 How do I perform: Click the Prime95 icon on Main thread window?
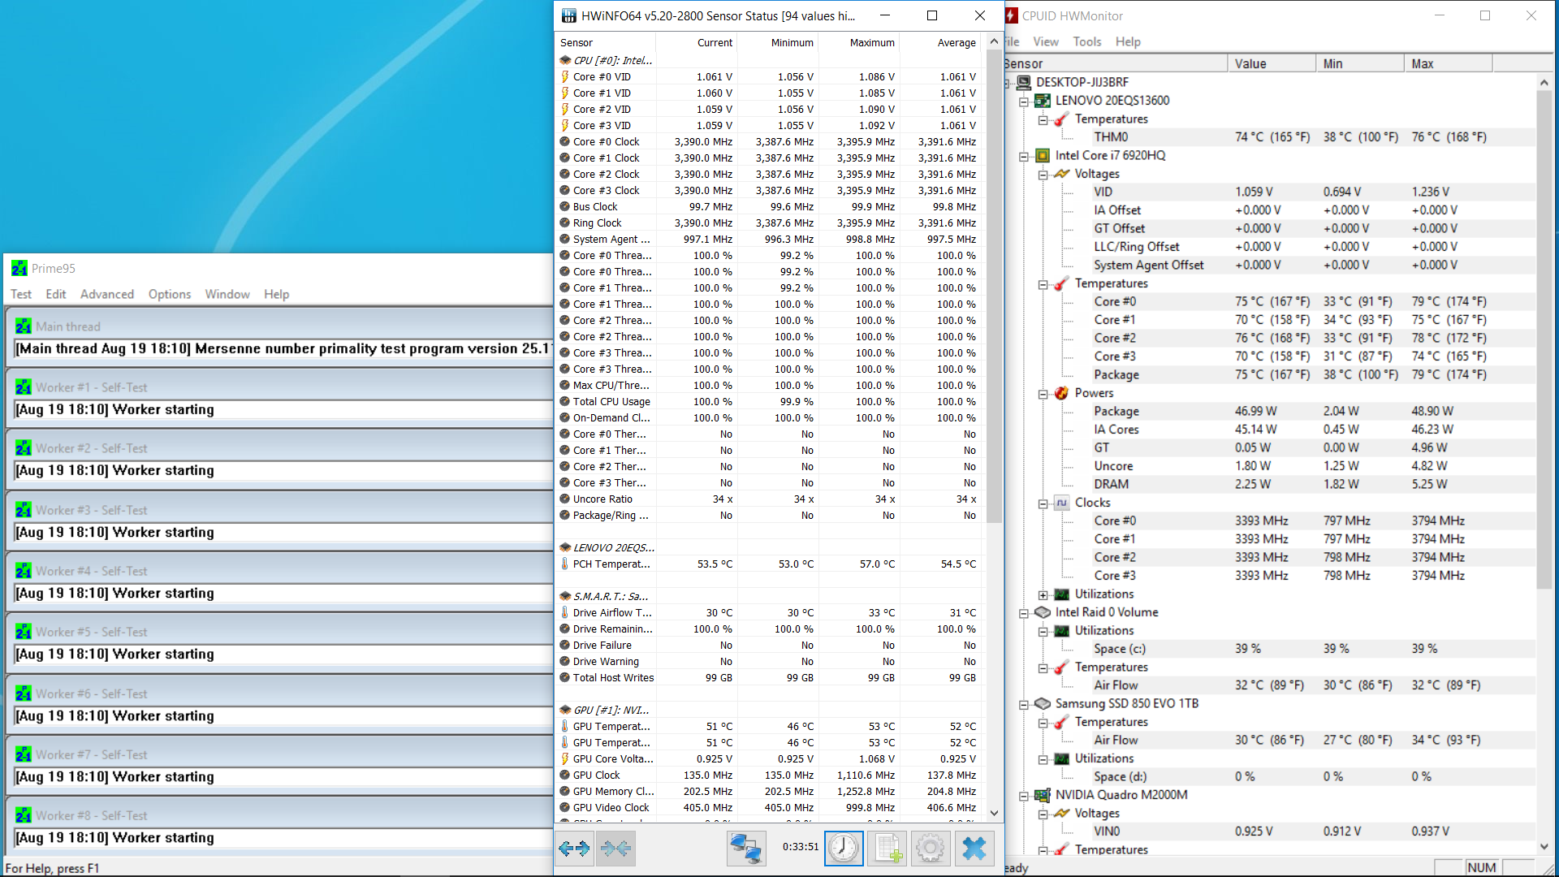click(24, 326)
